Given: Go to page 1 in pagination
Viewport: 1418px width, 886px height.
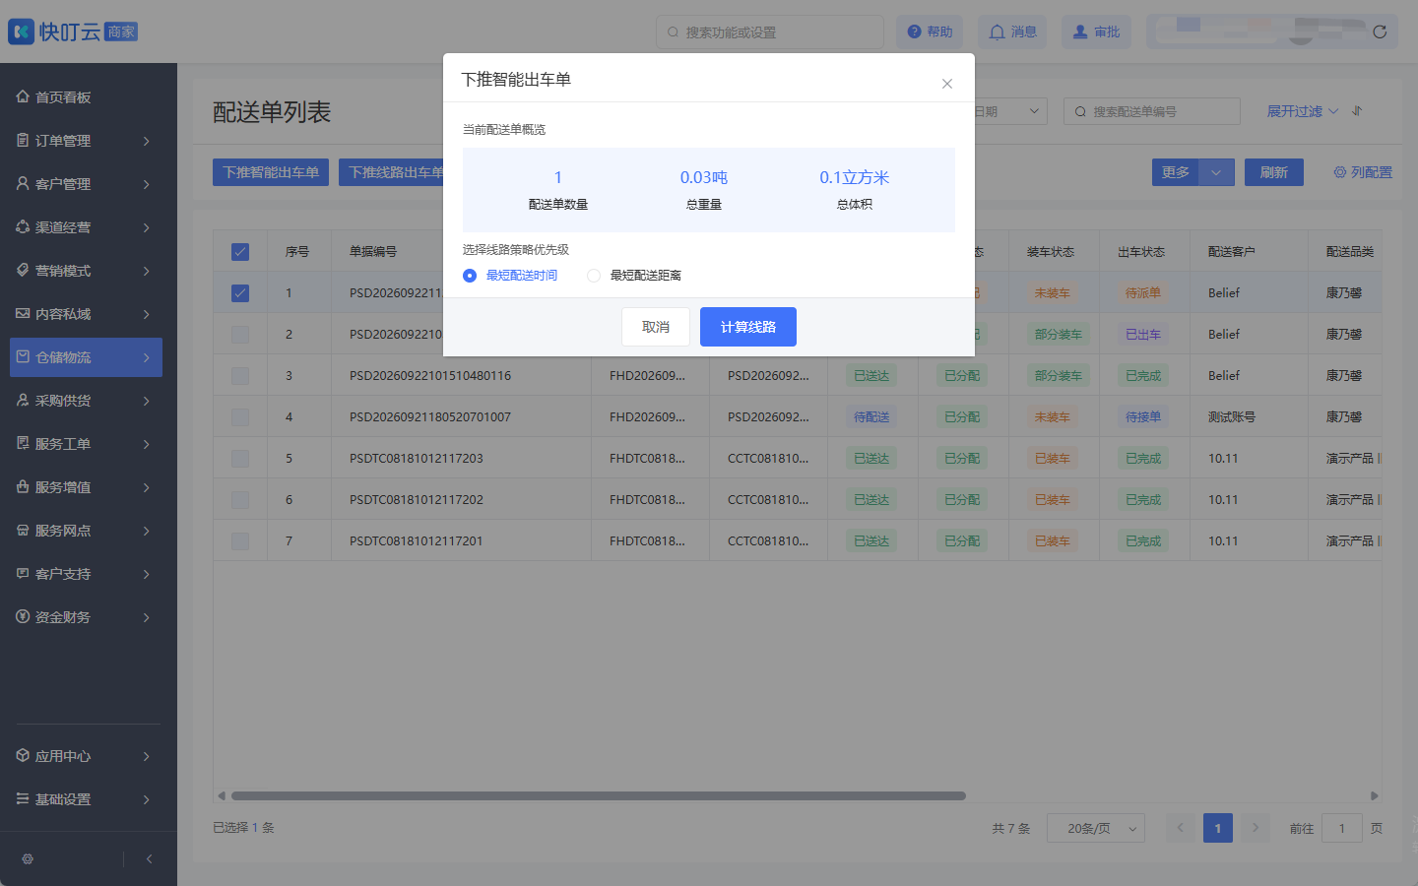Looking at the screenshot, I should tap(1218, 828).
